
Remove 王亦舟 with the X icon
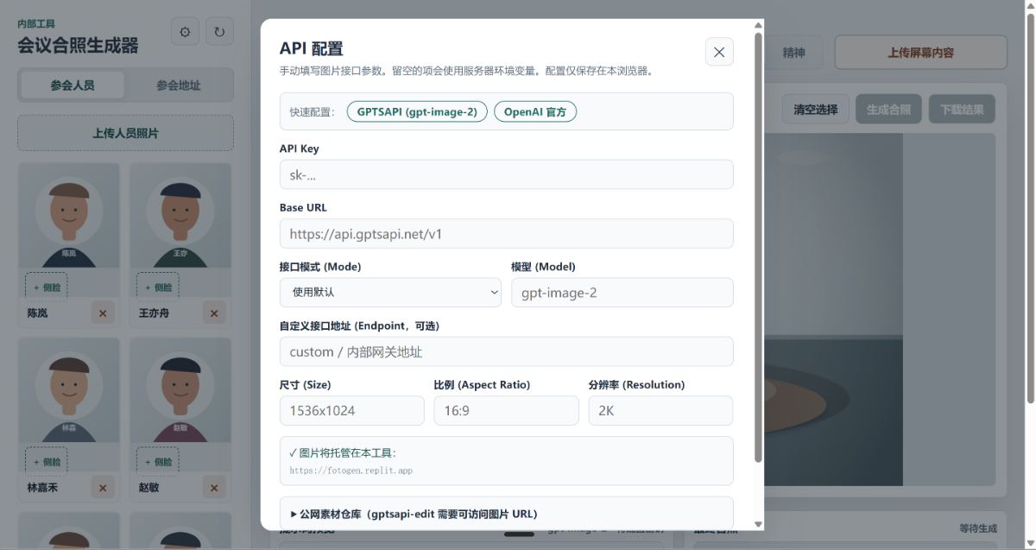pos(215,313)
